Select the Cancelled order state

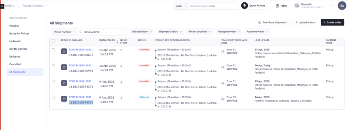15,64
